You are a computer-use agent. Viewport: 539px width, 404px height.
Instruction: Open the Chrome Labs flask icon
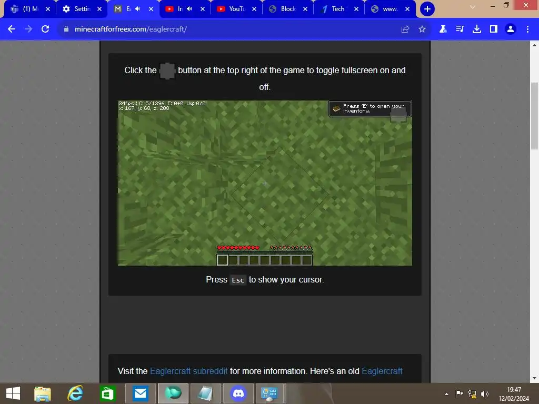pyautogui.click(x=443, y=29)
